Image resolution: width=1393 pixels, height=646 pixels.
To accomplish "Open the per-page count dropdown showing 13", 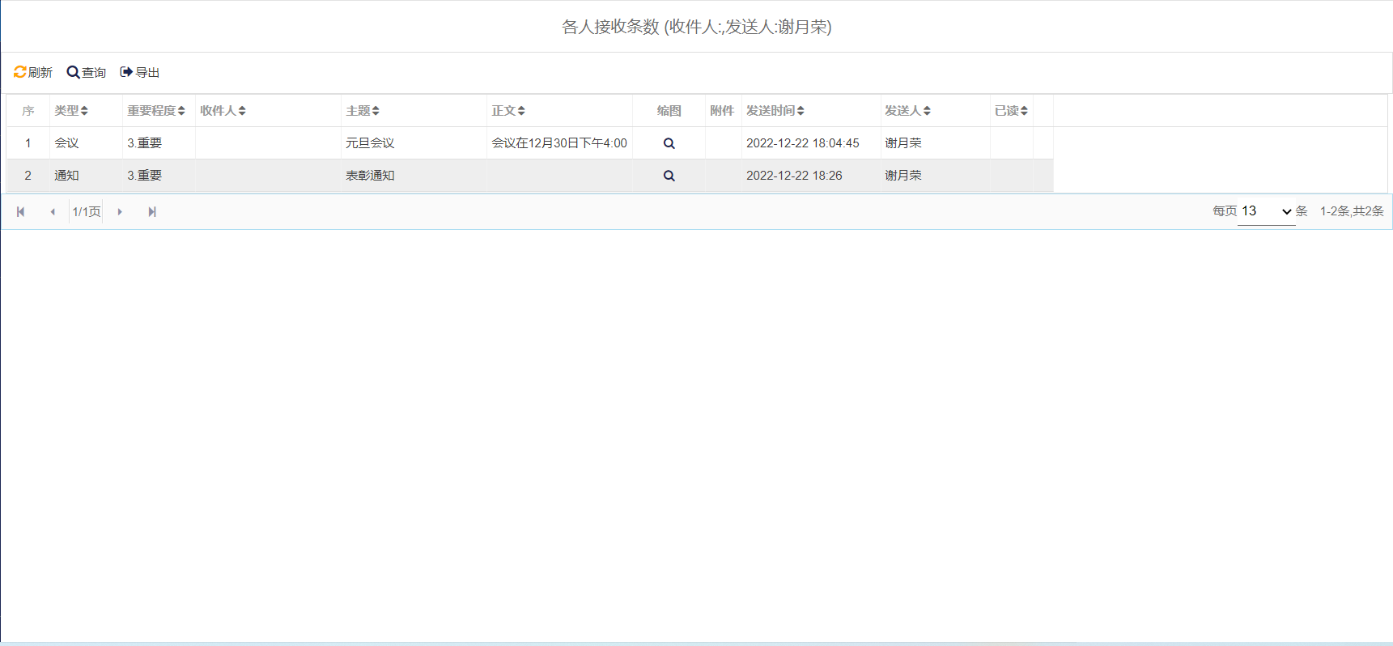I will [1267, 211].
